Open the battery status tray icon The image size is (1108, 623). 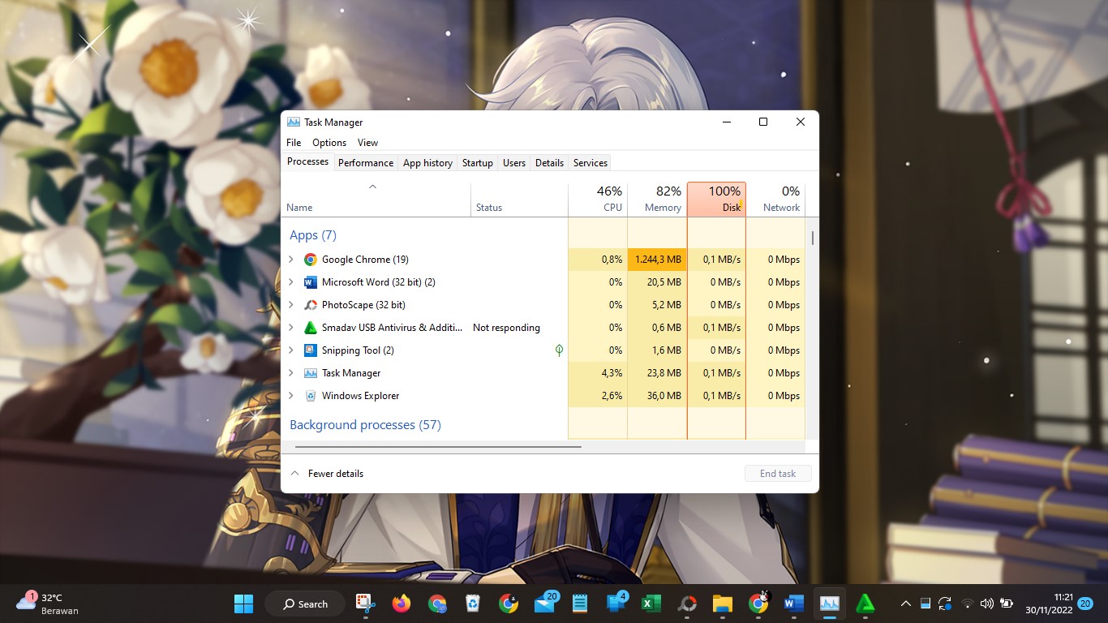coord(1007,604)
